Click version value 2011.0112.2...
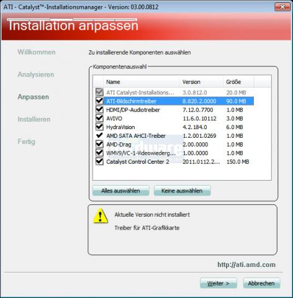Screen dimensions: 293x298 pos(201,162)
